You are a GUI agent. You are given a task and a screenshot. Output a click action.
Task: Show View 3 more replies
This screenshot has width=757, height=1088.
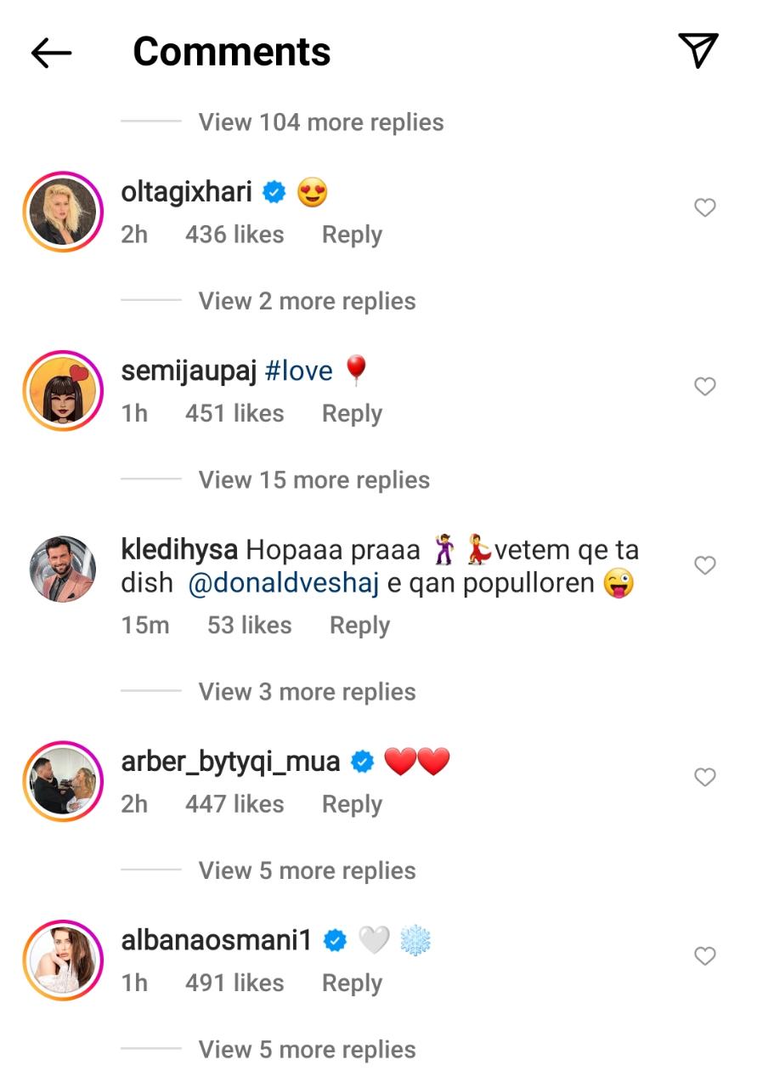[x=307, y=692]
